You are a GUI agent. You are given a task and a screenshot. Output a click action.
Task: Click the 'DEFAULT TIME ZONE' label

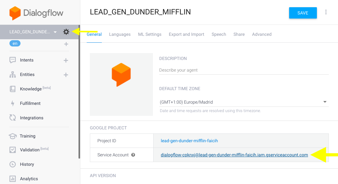(x=180, y=89)
